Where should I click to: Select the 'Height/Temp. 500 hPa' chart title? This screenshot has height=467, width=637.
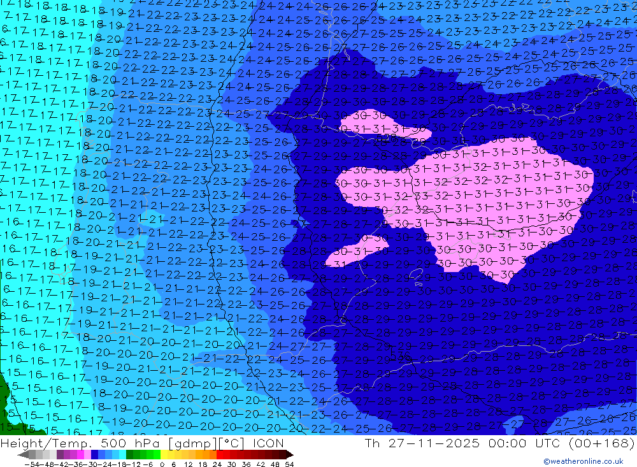click(81, 443)
